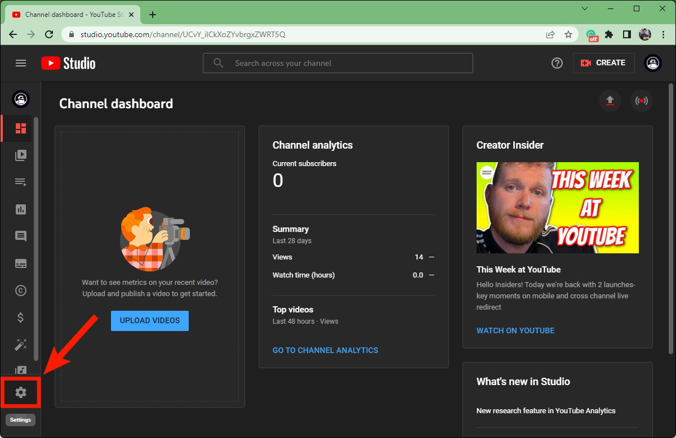The width and height of the screenshot is (676, 438).
Task: Open the Help question mark icon
Action: 557,63
